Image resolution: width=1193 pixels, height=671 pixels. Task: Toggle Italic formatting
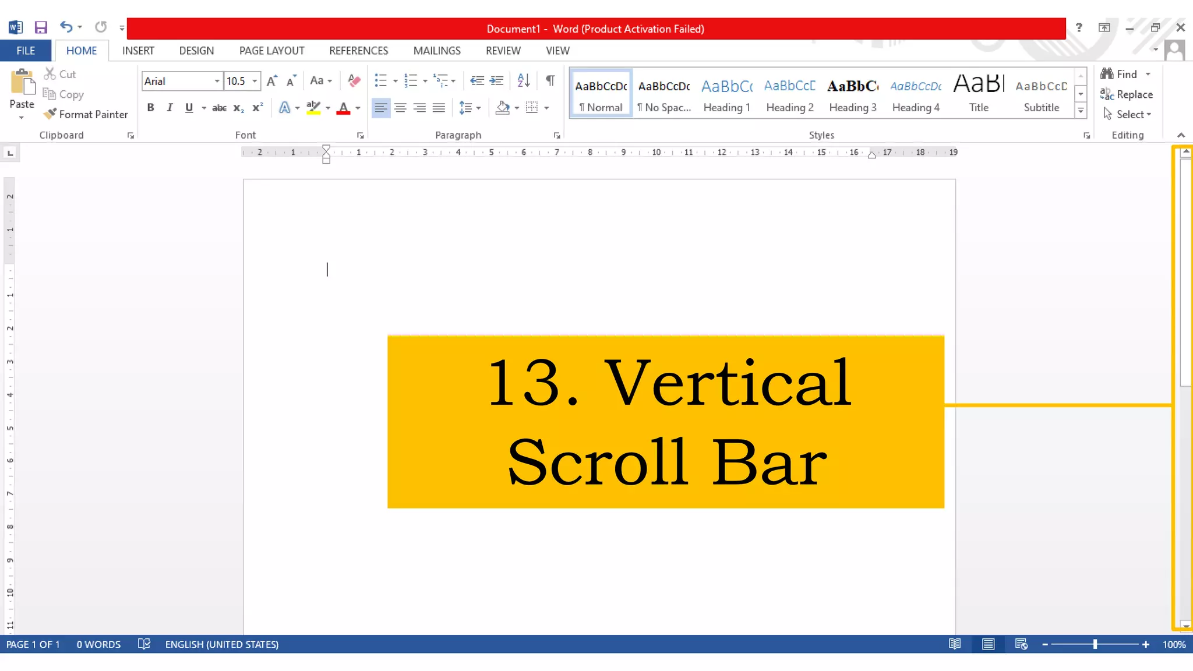pos(170,108)
